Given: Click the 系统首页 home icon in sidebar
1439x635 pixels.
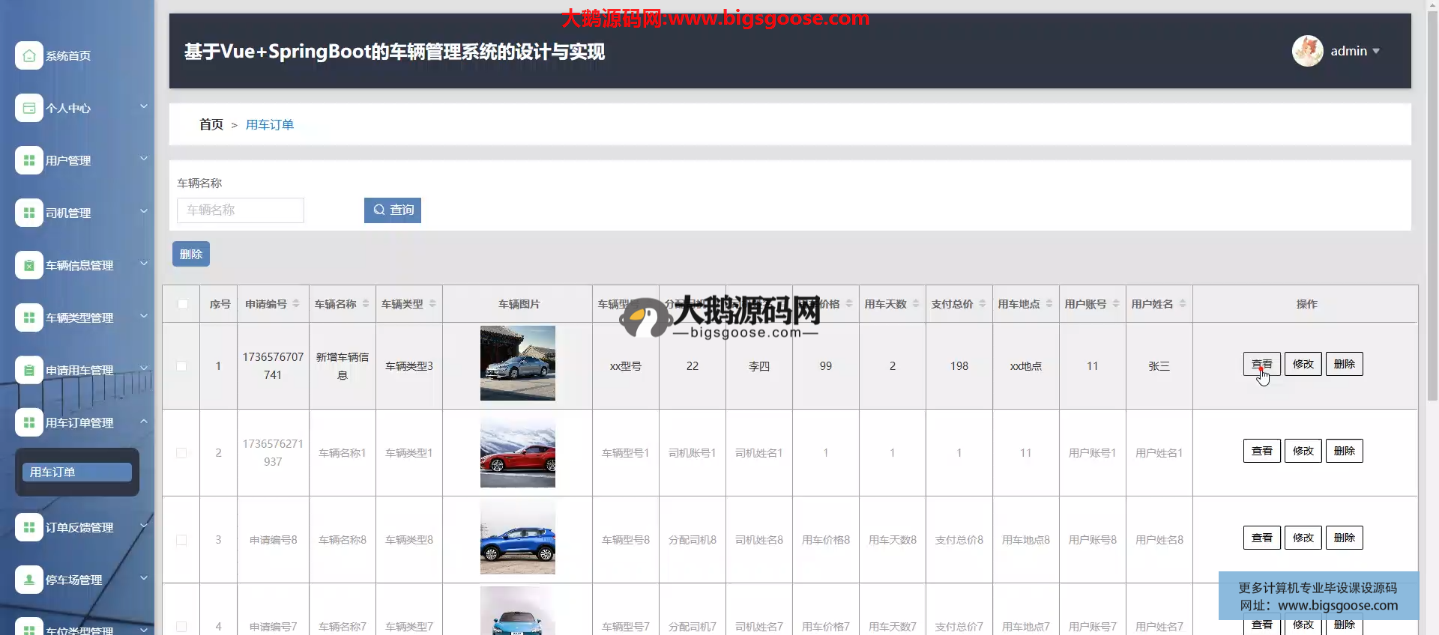Looking at the screenshot, I should point(28,55).
